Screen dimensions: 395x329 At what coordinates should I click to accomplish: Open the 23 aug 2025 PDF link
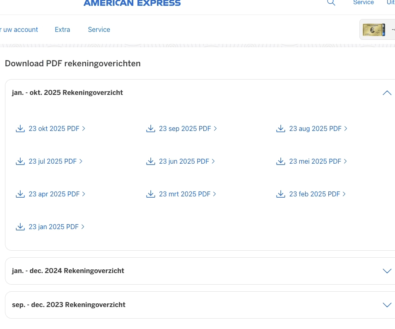tap(318, 128)
